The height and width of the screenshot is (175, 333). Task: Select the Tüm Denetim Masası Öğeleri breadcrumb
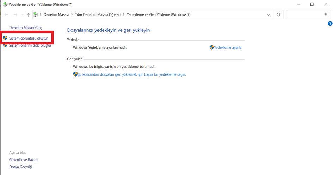click(x=98, y=15)
